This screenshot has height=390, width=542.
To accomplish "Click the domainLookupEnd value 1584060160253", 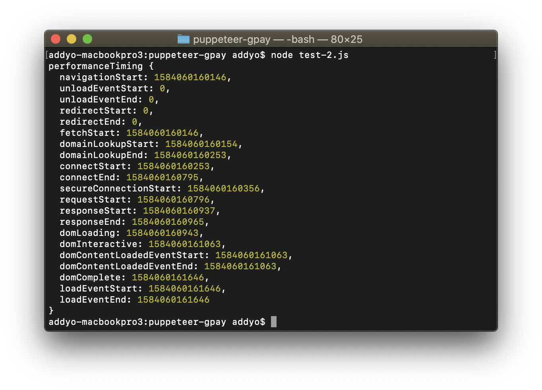I will (190, 155).
